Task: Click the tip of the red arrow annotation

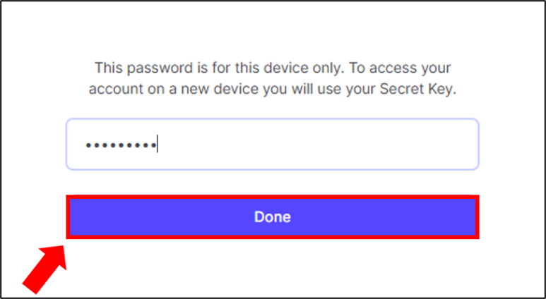Action: tap(65, 248)
